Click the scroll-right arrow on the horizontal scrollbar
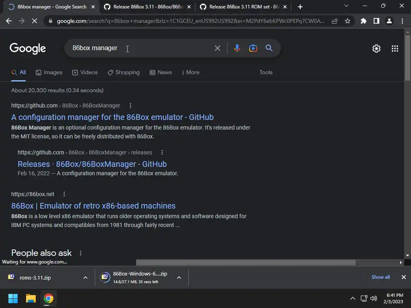 (401, 262)
